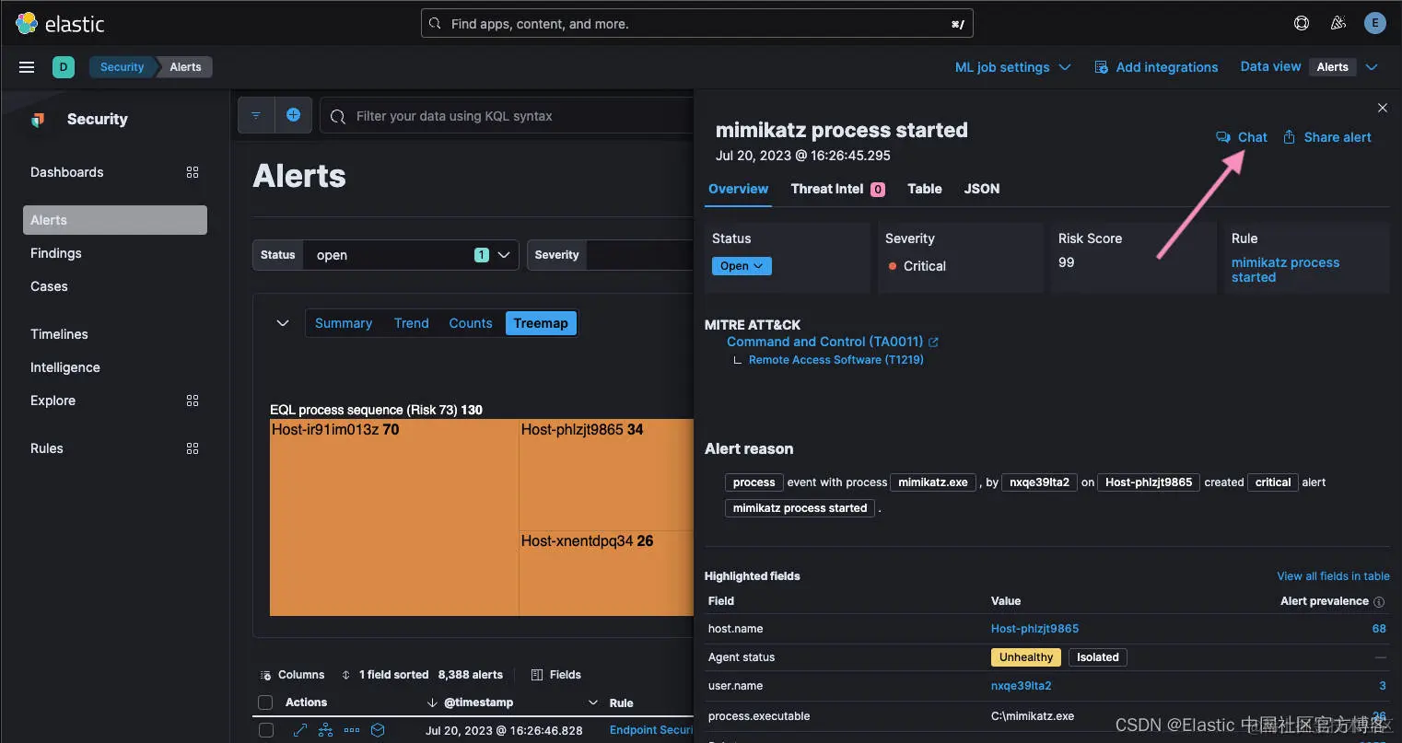Click the Elastic logo

60,24
